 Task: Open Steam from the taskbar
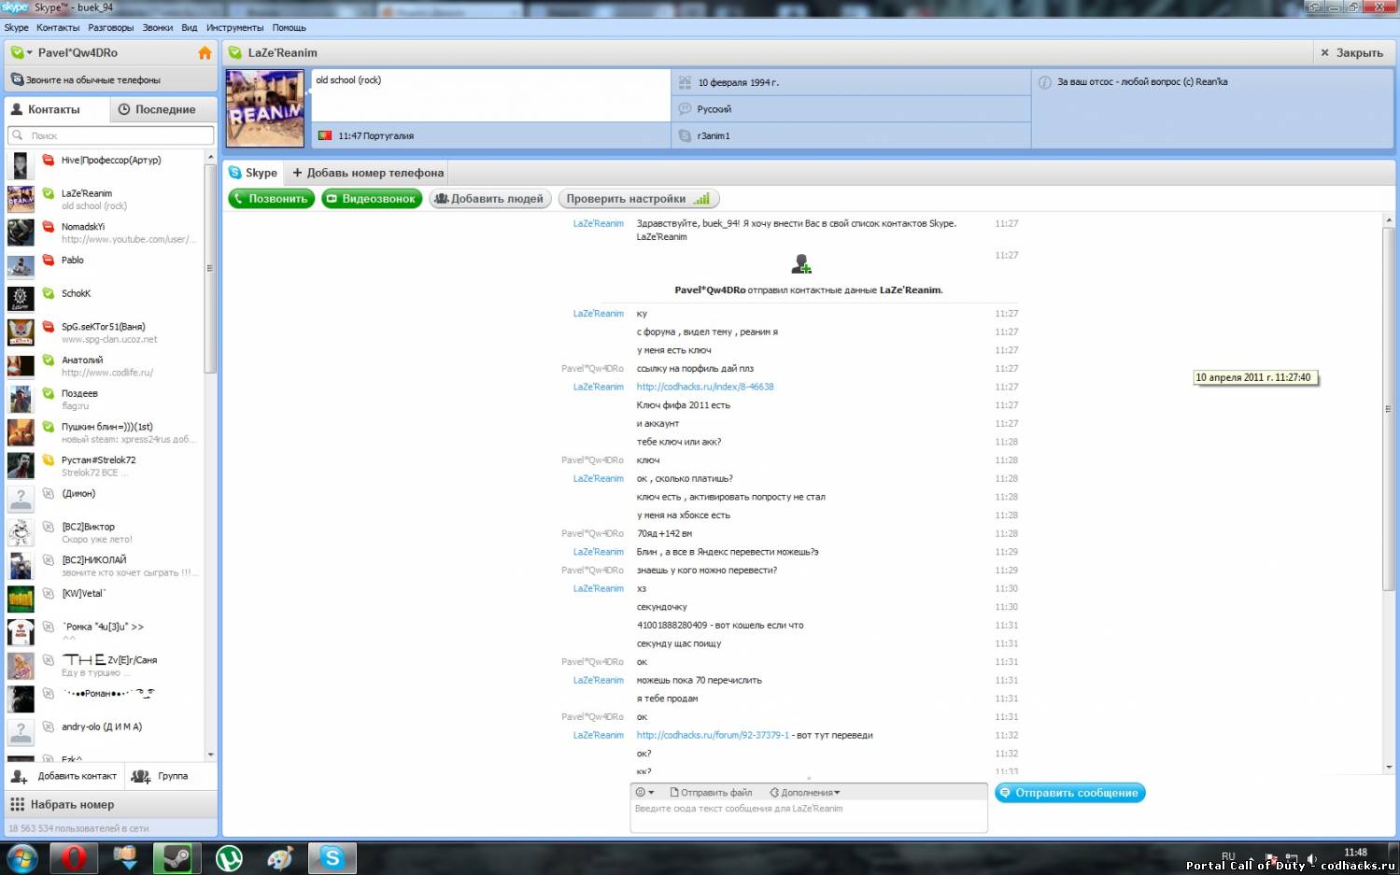point(177,858)
